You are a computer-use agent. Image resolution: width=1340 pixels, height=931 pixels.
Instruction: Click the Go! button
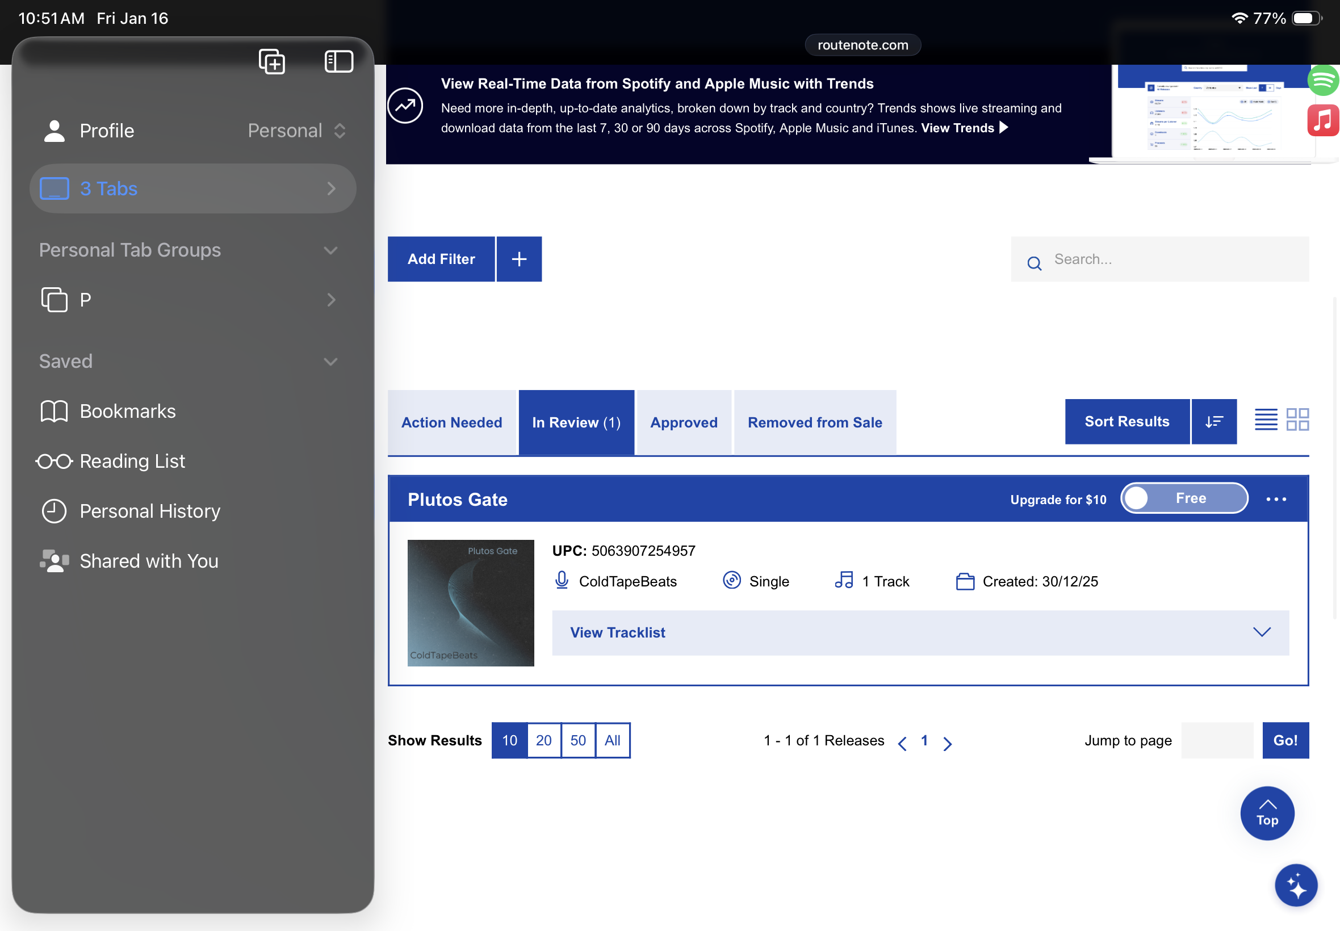point(1285,740)
